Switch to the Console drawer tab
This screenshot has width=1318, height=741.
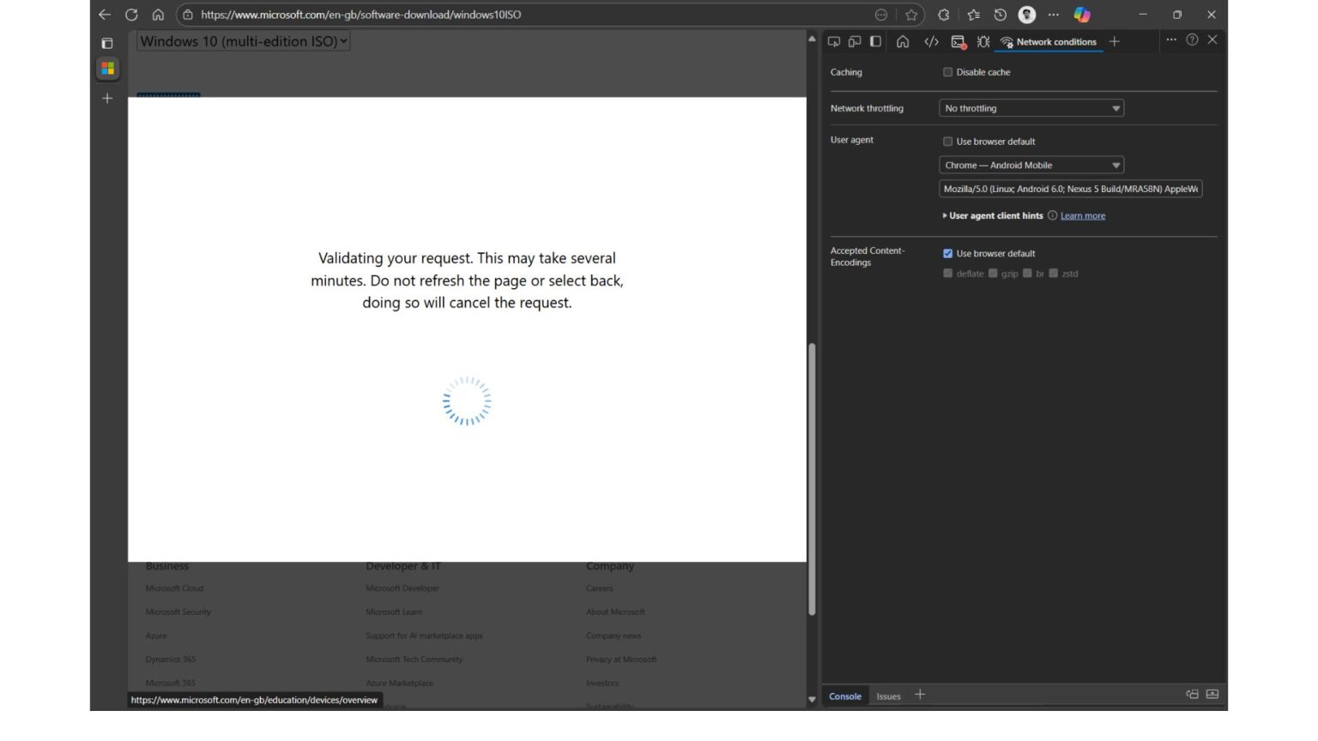845,696
